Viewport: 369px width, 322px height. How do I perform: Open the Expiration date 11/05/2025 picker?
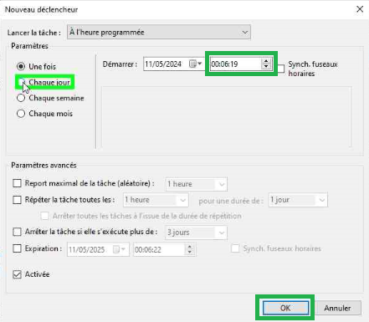tap(120, 249)
